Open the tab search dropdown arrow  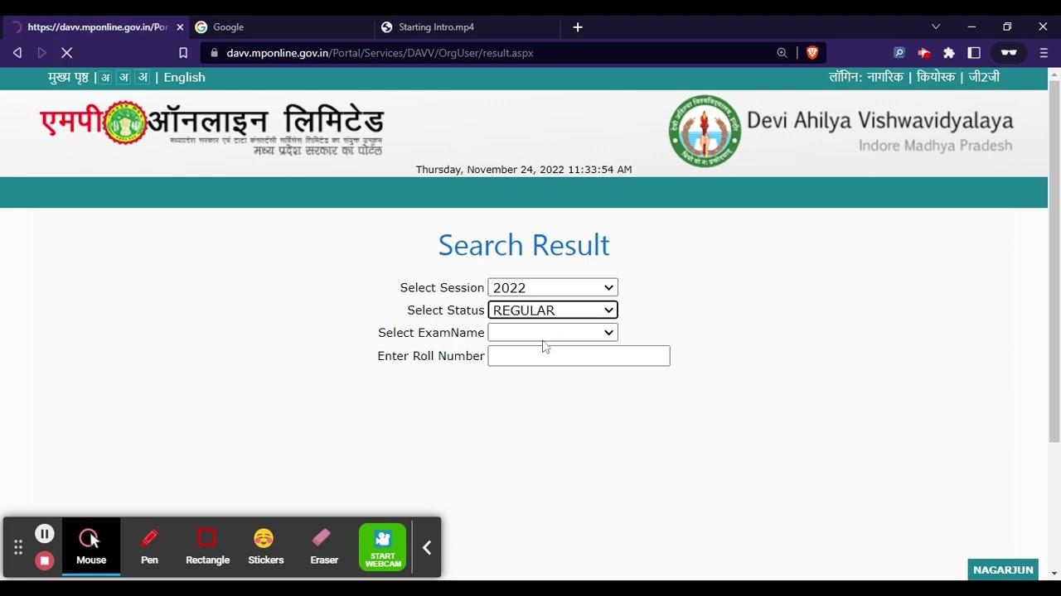(936, 26)
